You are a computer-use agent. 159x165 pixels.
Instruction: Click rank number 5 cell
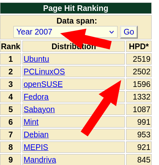[x=11, y=109]
